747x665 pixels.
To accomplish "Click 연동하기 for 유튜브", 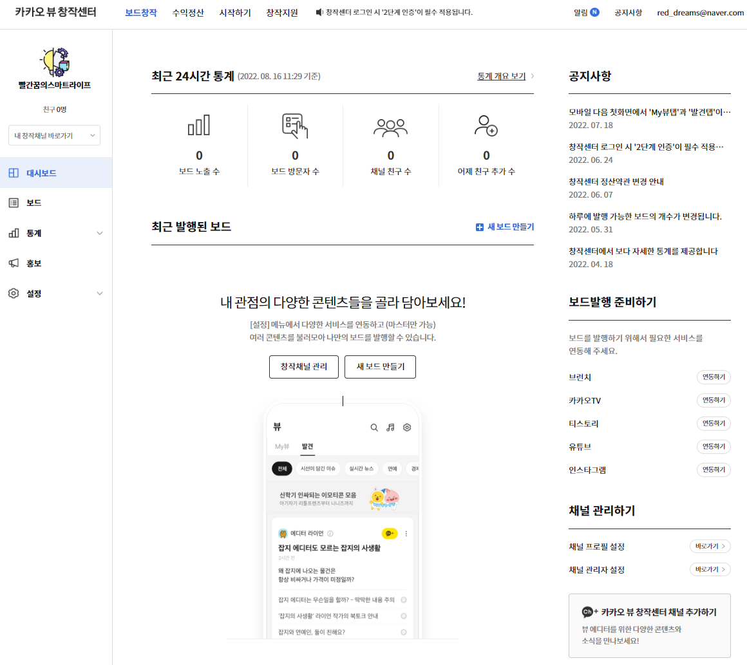I will [713, 447].
